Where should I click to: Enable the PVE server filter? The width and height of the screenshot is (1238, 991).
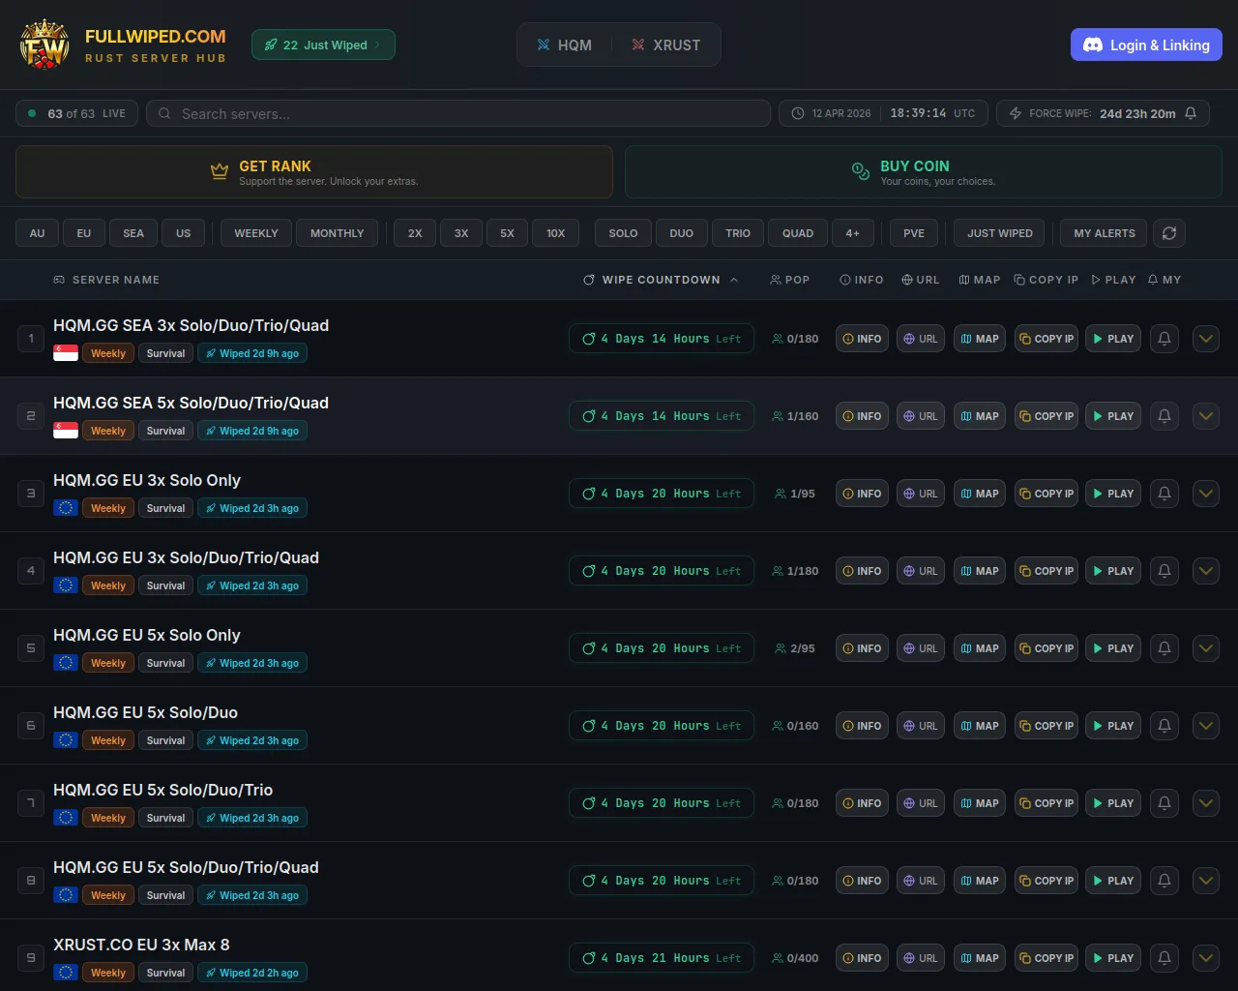913,233
